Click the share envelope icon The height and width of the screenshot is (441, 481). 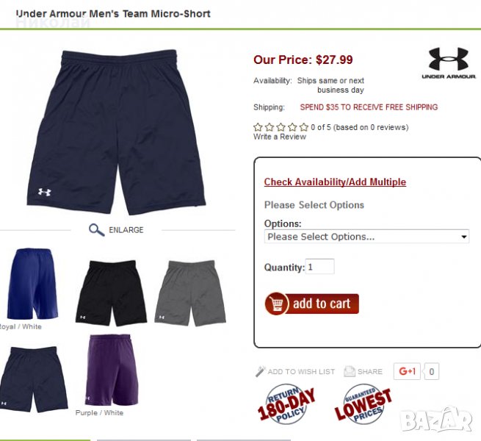click(x=350, y=371)
